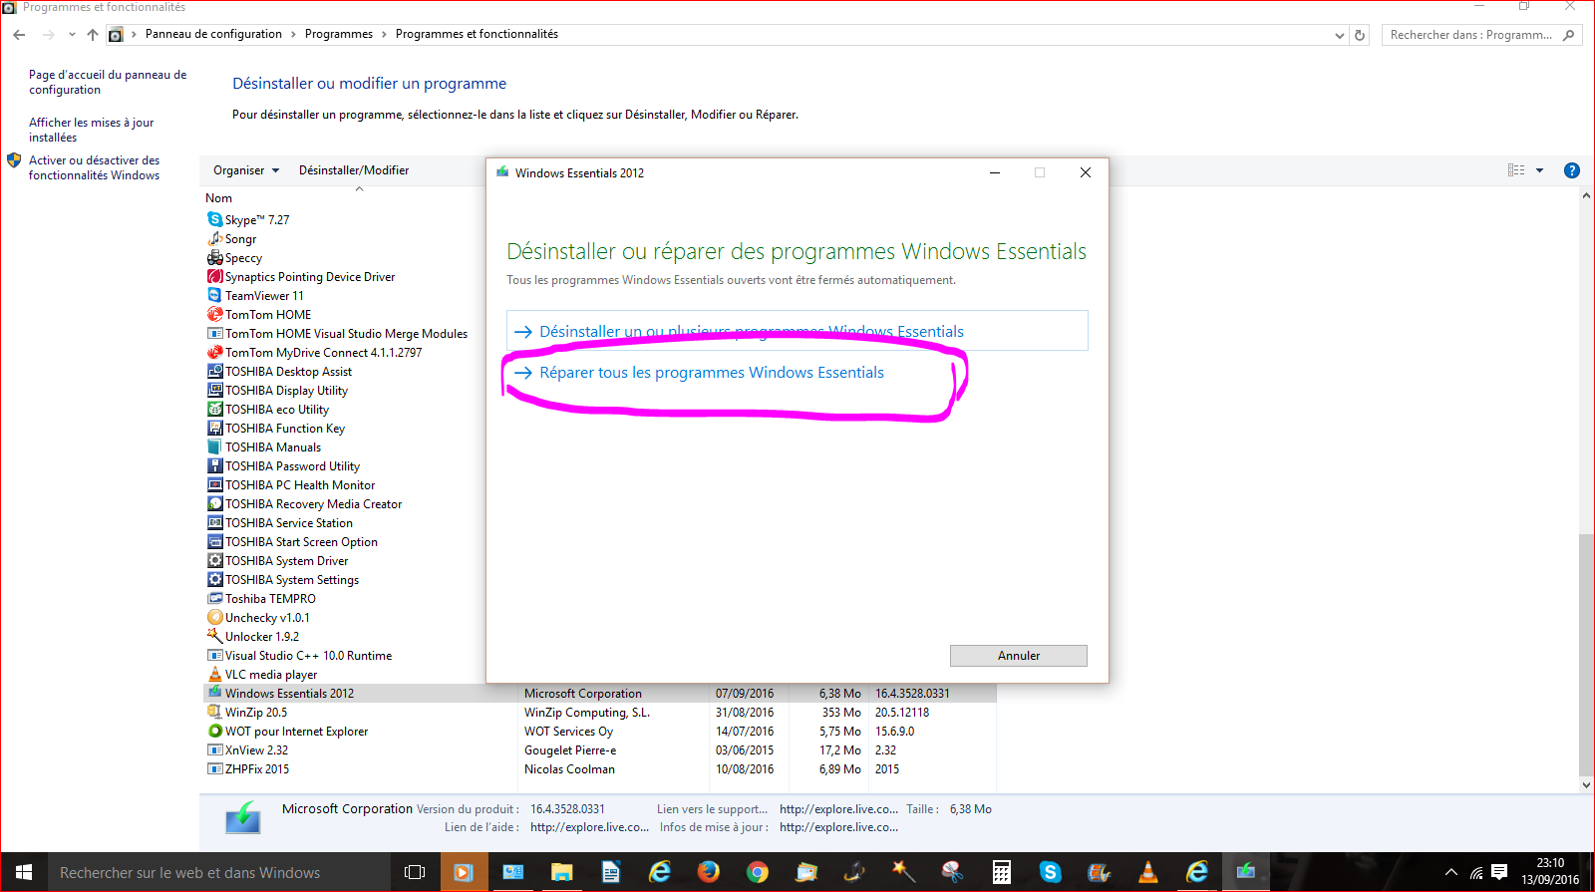Image resolution: width=1595 pixels, height=892 pixels.
Task: Open the Action Center notification icon
Action: point(1499,872)
